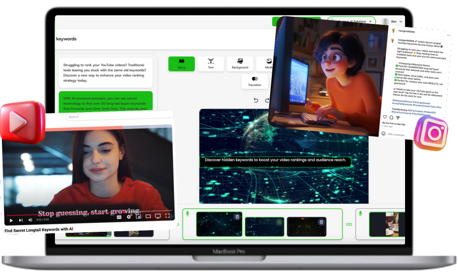This screenshot has height=272, width=458.
Task: Mute the YouTube player volume
Action: (x=30, y=220)
